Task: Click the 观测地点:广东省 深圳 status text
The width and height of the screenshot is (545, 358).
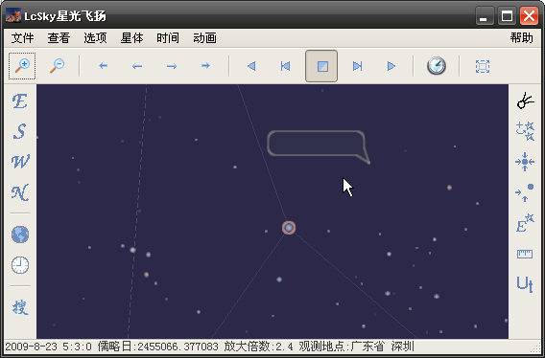Action: 356,347
